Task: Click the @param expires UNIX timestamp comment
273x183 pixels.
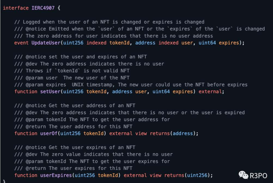Action: coord(131,85)
